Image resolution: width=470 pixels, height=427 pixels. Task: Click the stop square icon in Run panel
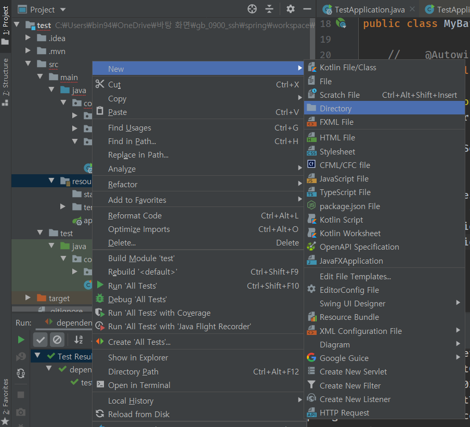coord(21,395)
